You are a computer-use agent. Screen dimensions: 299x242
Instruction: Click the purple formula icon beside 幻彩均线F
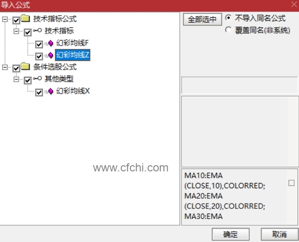50,43
